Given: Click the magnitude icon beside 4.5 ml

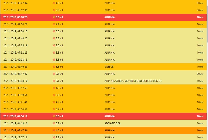Looking at the screenshot, I should point(54,3).
